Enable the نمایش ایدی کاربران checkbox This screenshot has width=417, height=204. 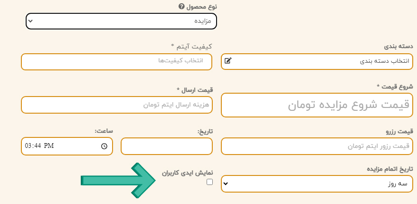209,182
